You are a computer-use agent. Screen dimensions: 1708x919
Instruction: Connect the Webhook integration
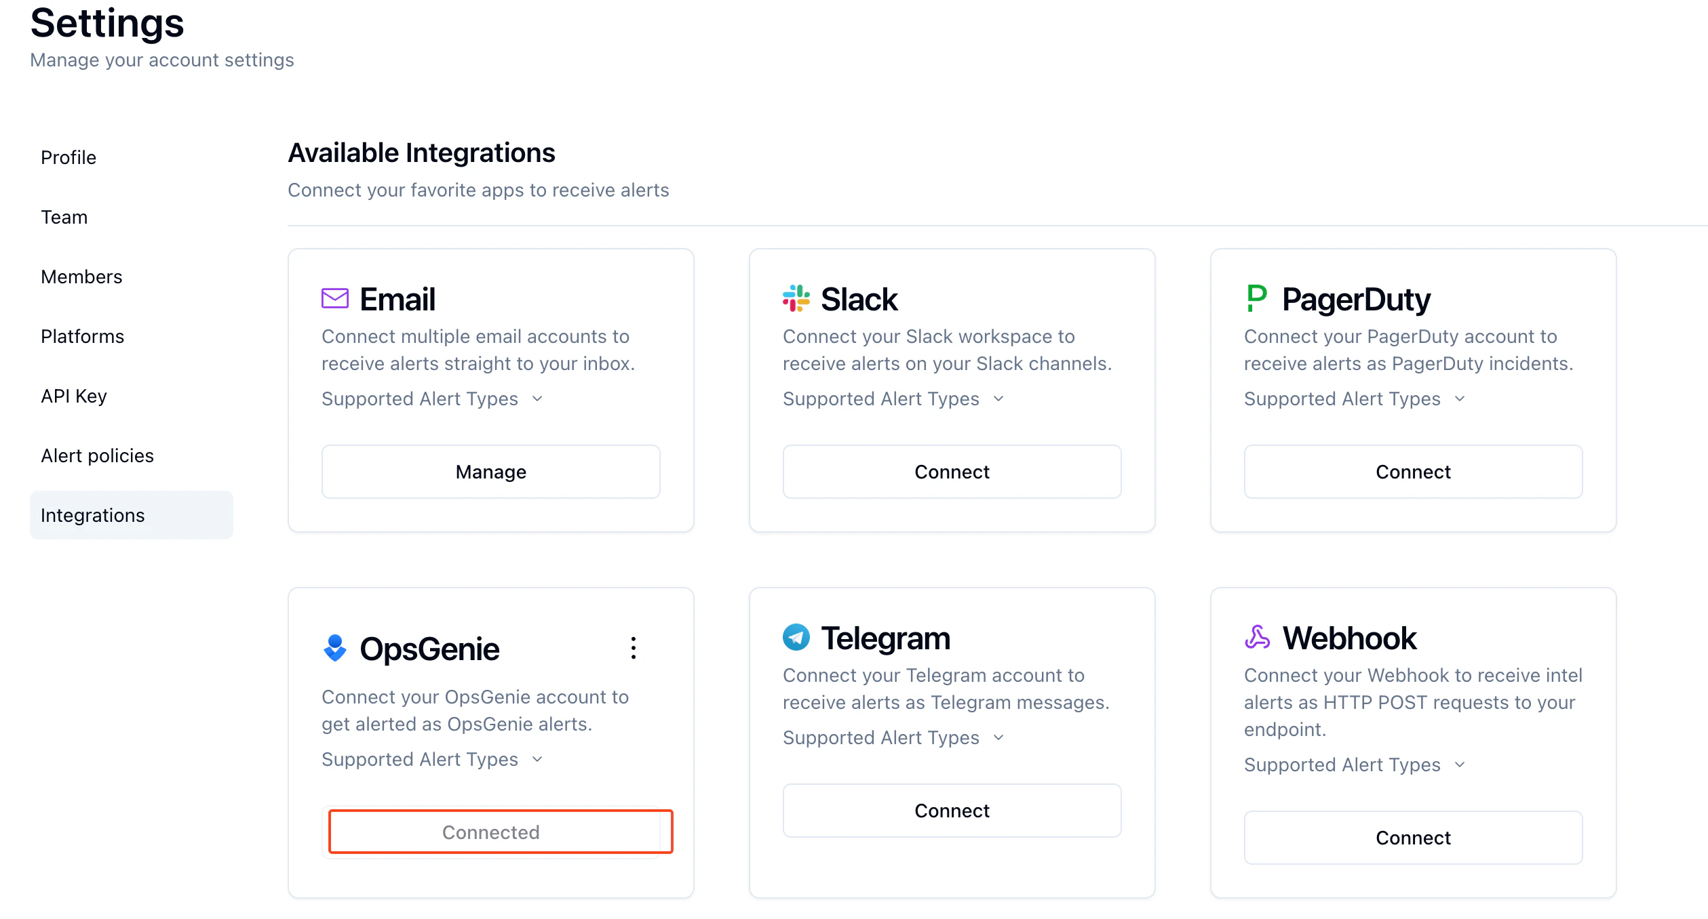(1413, 838)
